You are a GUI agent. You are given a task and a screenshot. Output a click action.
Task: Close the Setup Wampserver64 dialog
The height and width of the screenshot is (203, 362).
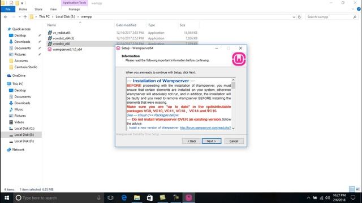pyautogui.click(x=240, y=48)
